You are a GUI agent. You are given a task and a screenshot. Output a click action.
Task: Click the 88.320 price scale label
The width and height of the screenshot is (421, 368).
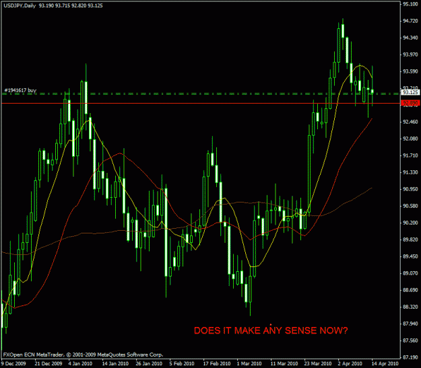[x=410, y=307]
